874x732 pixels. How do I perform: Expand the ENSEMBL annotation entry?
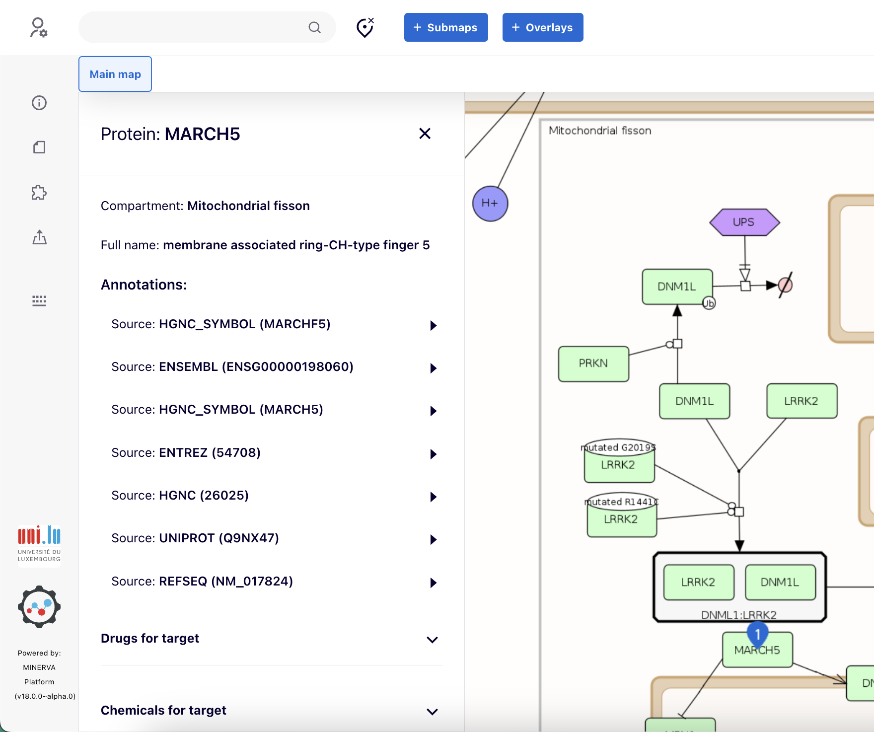[433, 368]
